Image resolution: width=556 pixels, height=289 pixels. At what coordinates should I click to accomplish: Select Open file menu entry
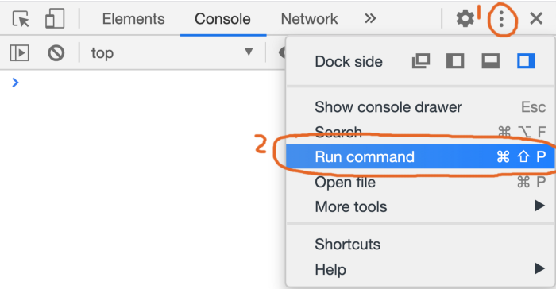click(x=420, y=183)
